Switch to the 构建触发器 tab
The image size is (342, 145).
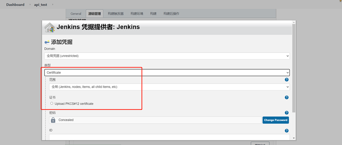click(x=115, y=13)
